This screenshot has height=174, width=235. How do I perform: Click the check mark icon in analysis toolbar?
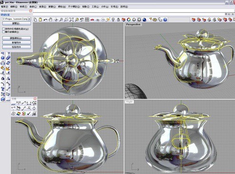[x=29, y=114]
